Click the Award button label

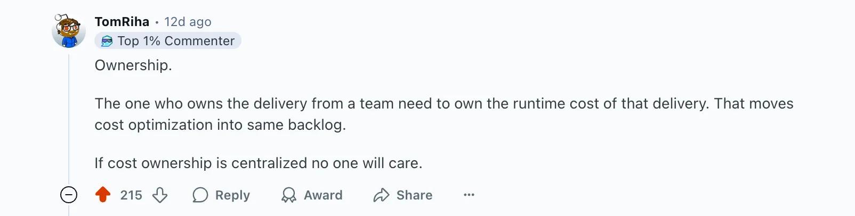coord(323,195)
